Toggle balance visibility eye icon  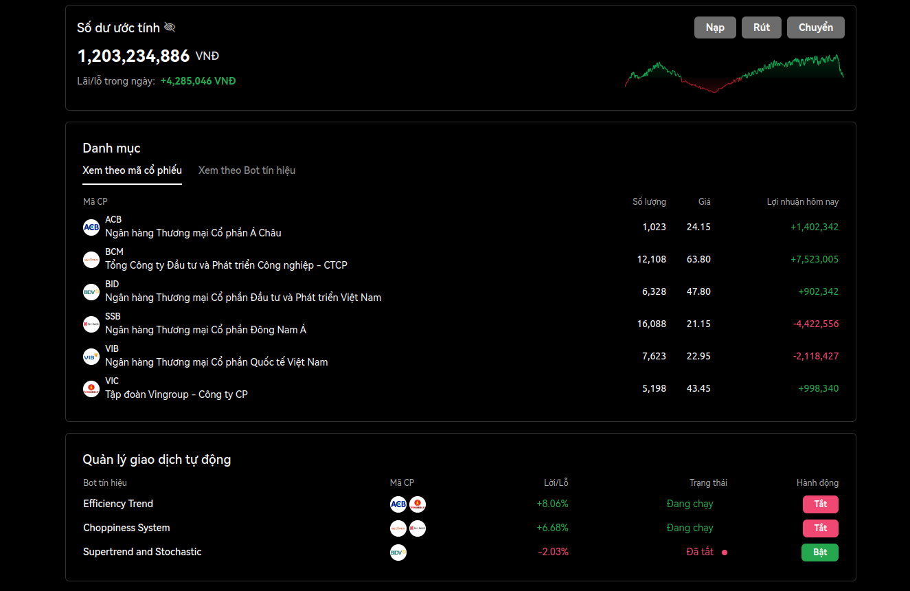coord(170,27)
